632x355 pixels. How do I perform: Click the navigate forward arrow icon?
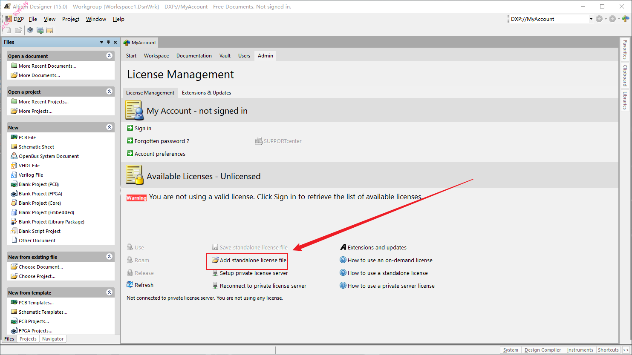(612, 19)
